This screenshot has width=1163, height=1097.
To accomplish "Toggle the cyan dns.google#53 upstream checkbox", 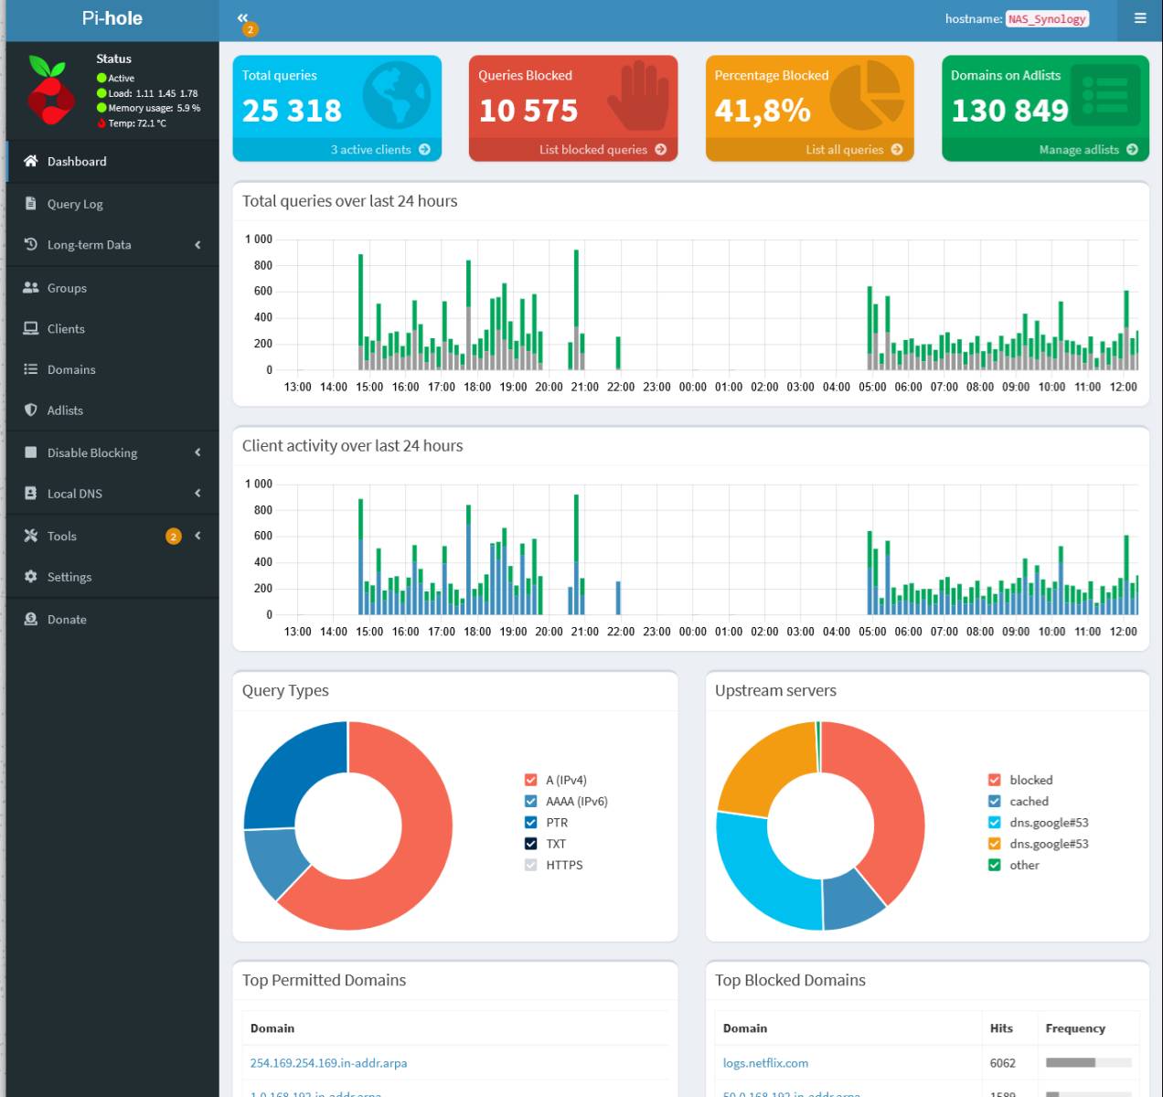I will pos(994,822).
